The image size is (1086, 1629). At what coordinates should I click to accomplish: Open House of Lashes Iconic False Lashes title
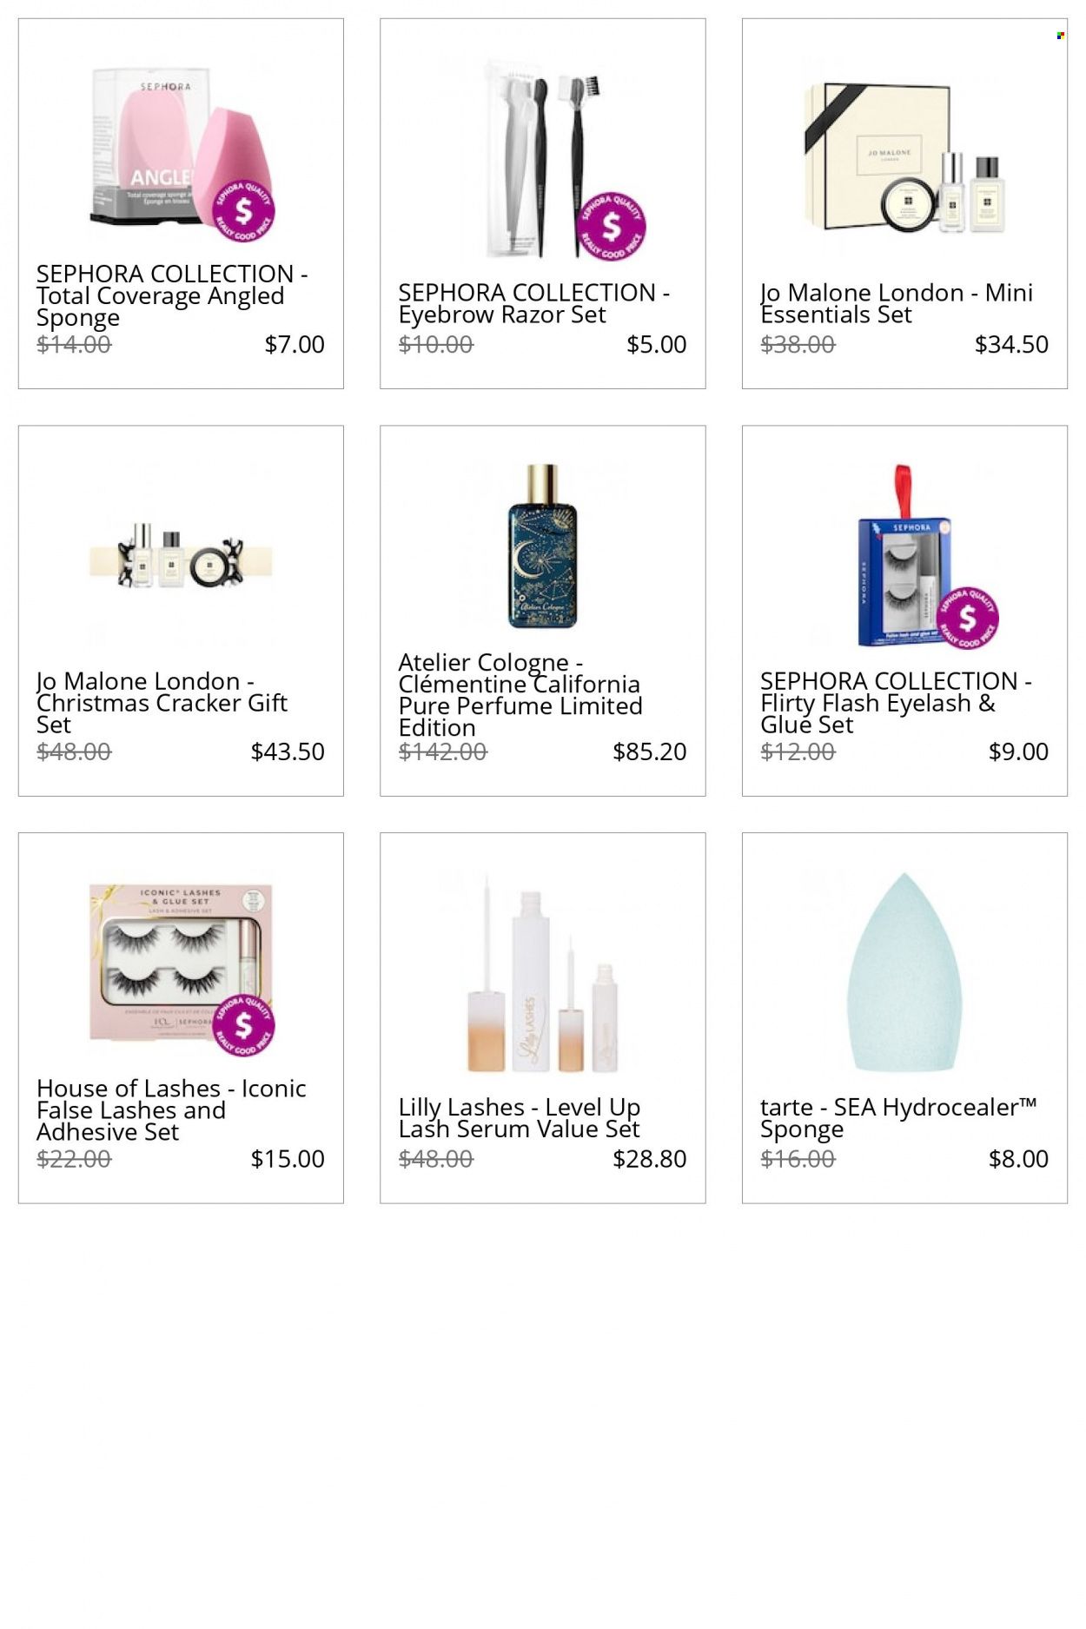point(171,1109)
